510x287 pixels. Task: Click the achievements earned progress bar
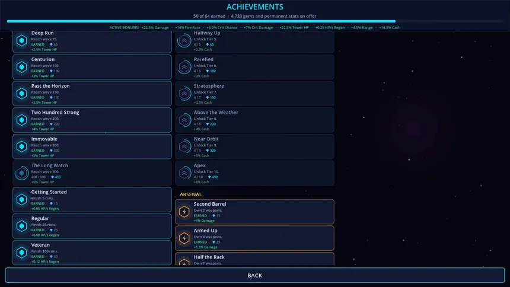(x=254, y=21)
